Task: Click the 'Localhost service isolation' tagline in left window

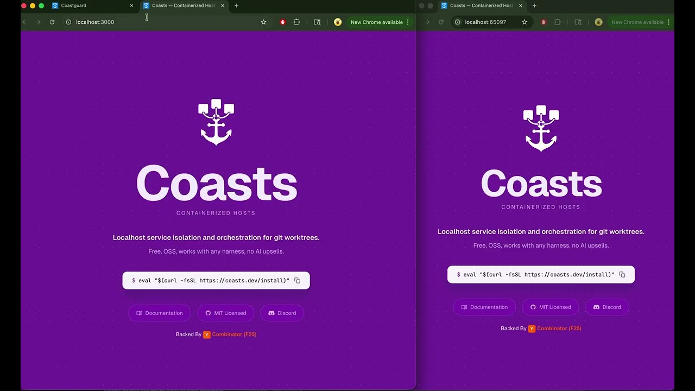Action: pyautogui.click(x=216, y=238)
